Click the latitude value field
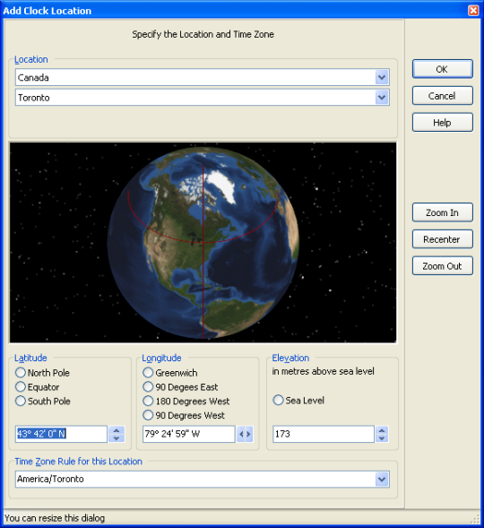 pyautogui.click(x=61, y=434)
